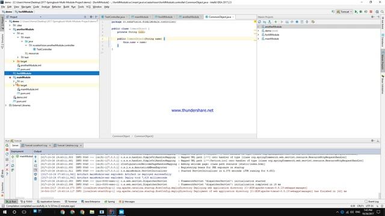This screenshot has width=385, height=216.
Task: Collapse all in the Maven Projects toolbar
Action: click(307, 22)
